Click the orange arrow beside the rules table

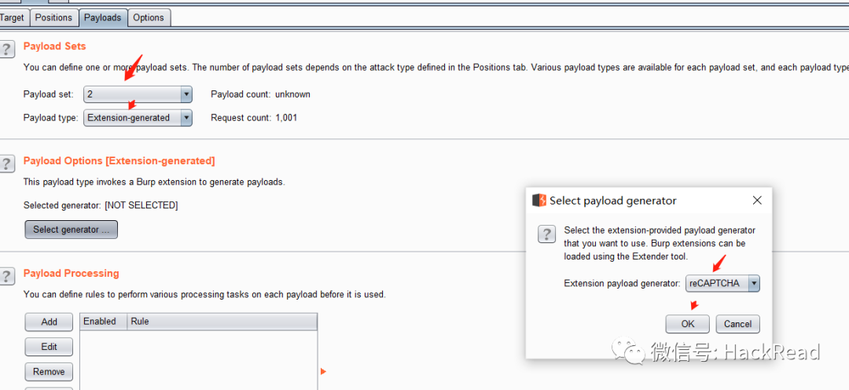tap(323, 372)
